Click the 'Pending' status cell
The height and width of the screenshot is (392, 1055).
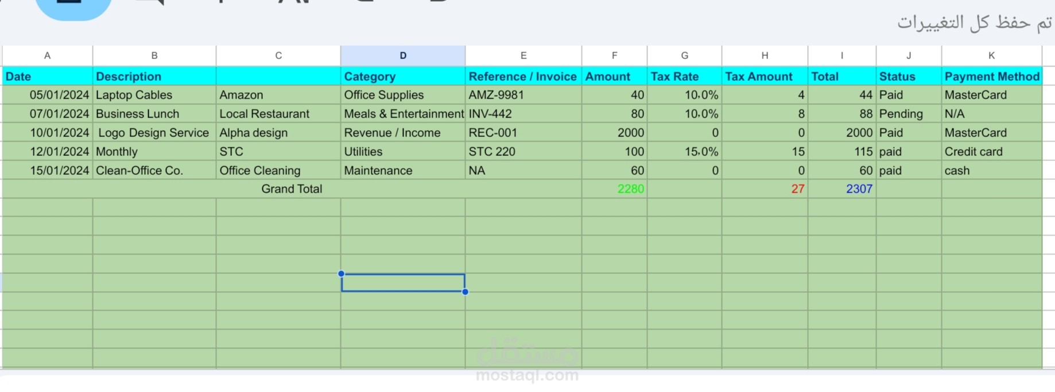click(909, 114)
